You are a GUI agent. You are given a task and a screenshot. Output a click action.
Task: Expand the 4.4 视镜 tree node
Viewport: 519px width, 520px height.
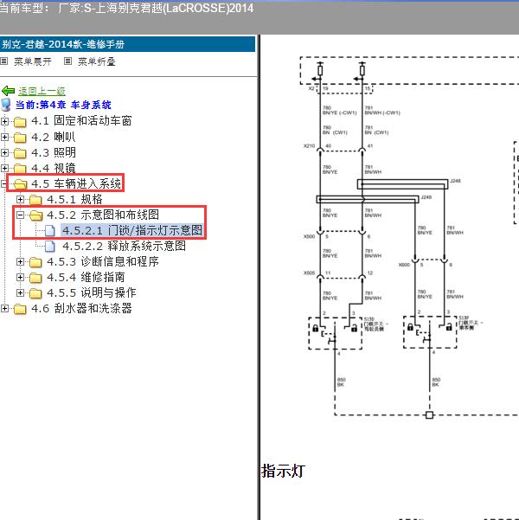[4, 168]
